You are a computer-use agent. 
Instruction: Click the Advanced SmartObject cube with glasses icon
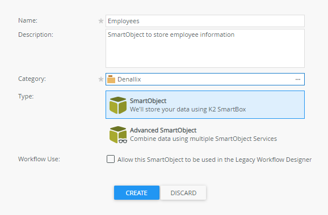coord(118,135)
